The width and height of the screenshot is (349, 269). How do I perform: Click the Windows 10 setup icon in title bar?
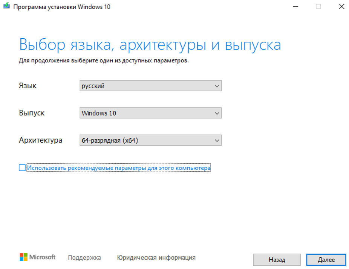6,6
